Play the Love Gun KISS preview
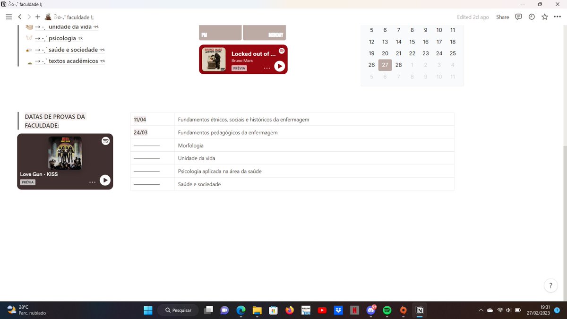This screenshot has height=319, width=567. click(x=105, y=180)
